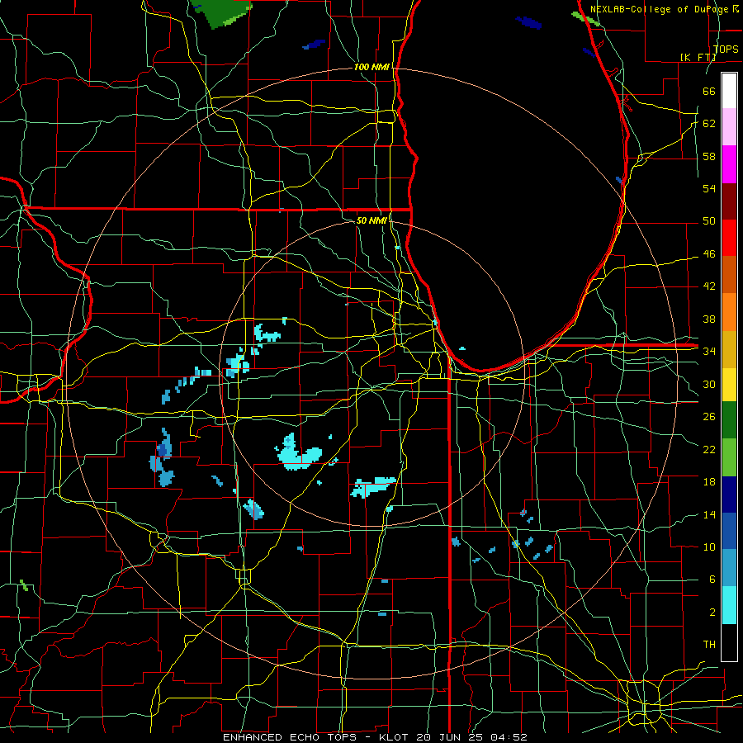
Task: Select the dark red (maroon) legend swatch
Action: [x=729, y=201]
